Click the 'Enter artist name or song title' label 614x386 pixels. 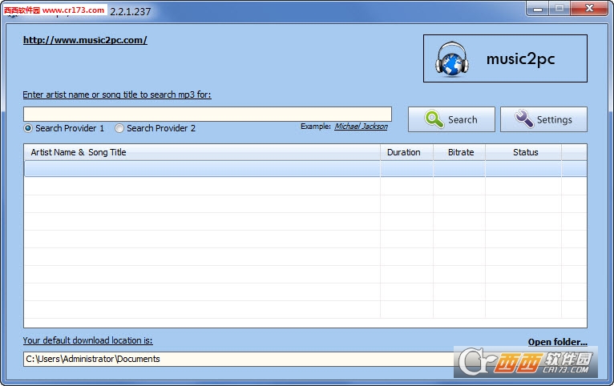tap(117, 94)
